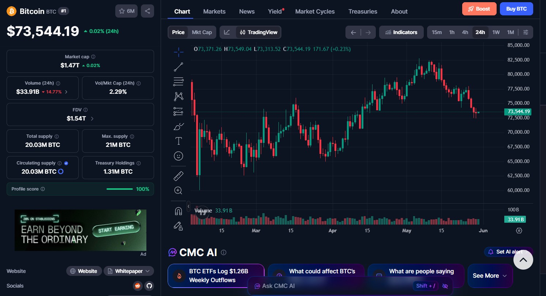This screenshot has width=546, height=296.
Task: Open chart settings gear near time axis
Action: [x=519, y=230]
